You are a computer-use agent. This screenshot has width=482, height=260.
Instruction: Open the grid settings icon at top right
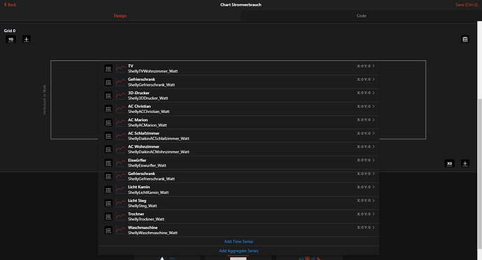point(465,39)
